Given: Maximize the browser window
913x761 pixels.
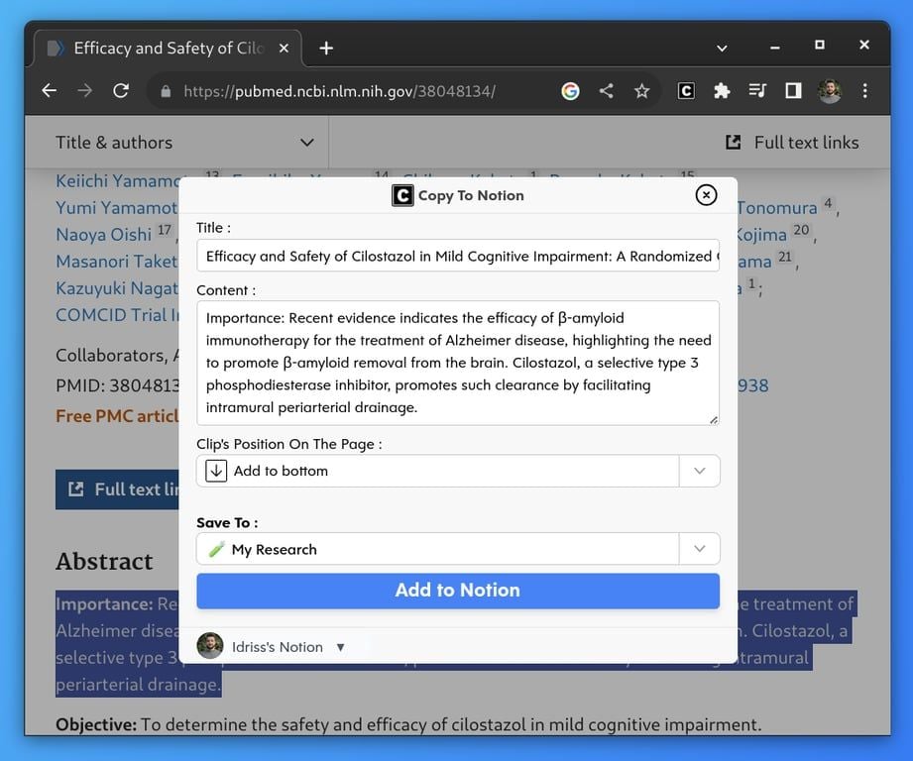Looking at the screenshot, I should tap(819, 45).
